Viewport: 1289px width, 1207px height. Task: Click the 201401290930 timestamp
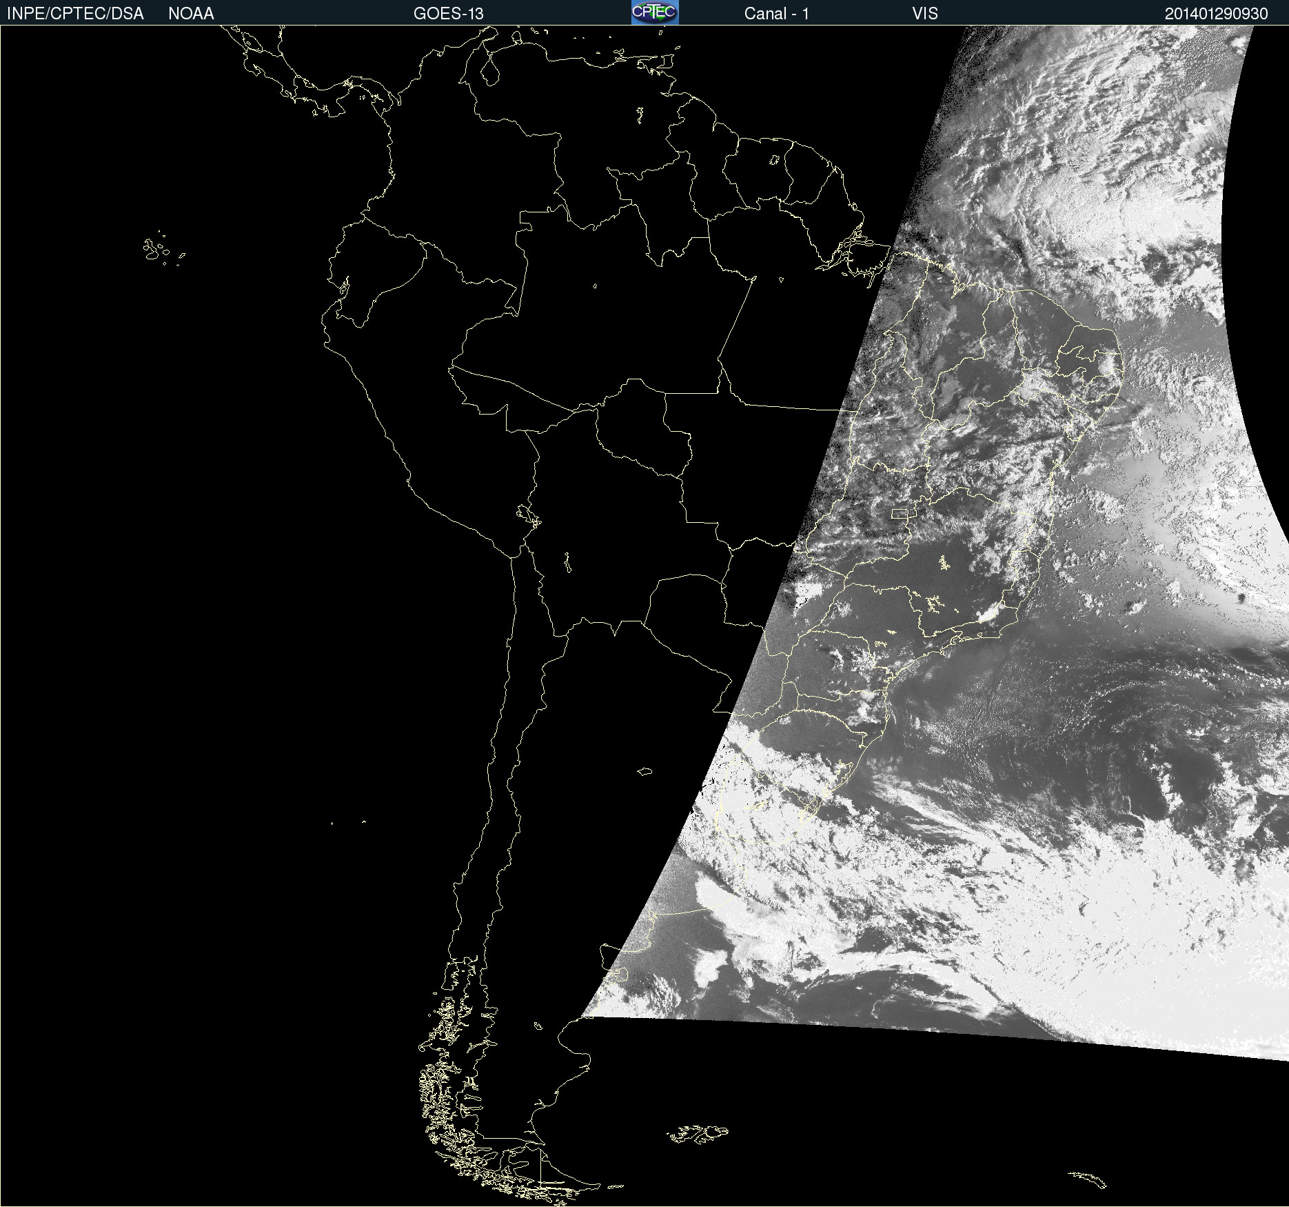(1217, 14)
